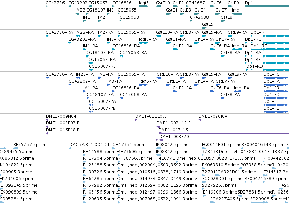This screenshot has width=289, height=204.
Task: Click the DME1-017L16 clone label
Action: 173,130
